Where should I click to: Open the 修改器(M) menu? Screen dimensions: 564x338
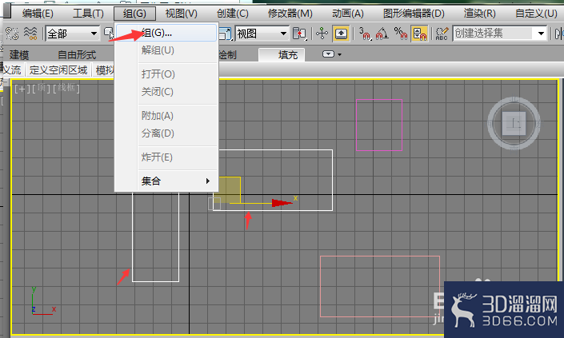click(290, 14)
